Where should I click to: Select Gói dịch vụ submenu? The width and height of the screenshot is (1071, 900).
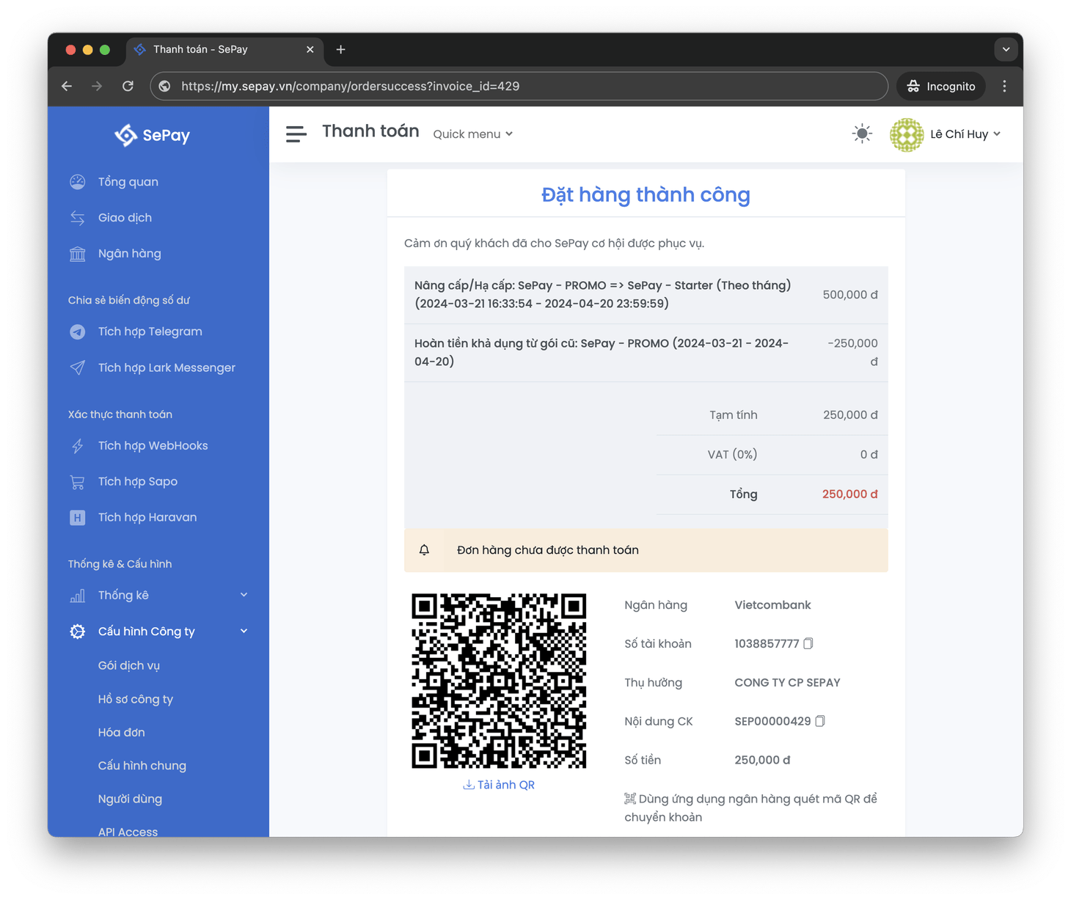pyautogui.click(x=129, y=666)
